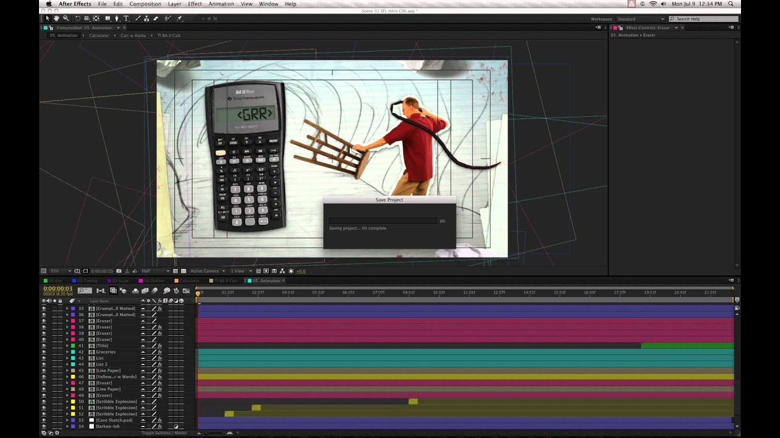Image resolution: width=780 pixels, height=438 pixels.
Task: Take a snapshot with camera icon
Action: point(119,271)
